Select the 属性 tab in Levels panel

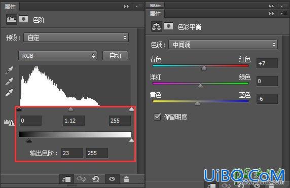(10, 7)
